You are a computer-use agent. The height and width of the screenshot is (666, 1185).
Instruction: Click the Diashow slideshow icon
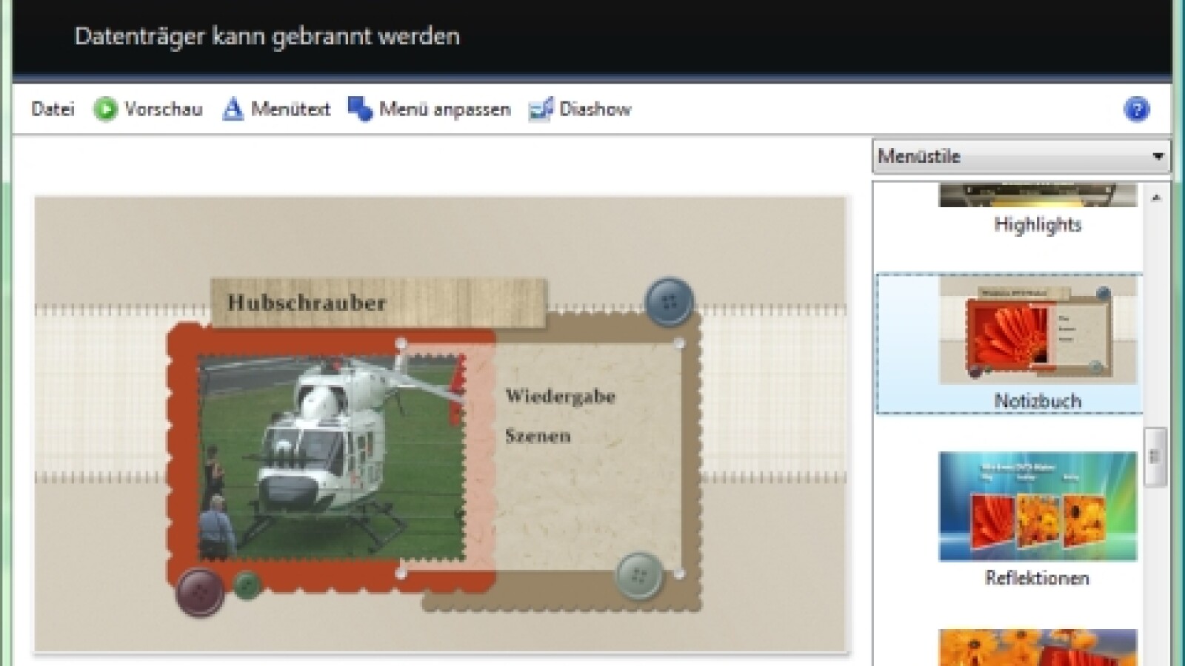pos(540,109)
